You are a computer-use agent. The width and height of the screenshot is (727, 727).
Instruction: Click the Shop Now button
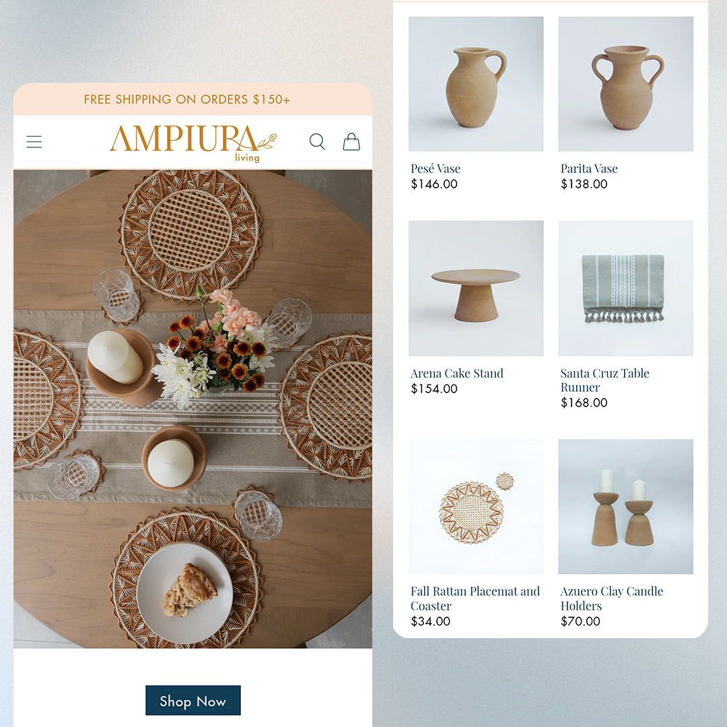[193, 700]
